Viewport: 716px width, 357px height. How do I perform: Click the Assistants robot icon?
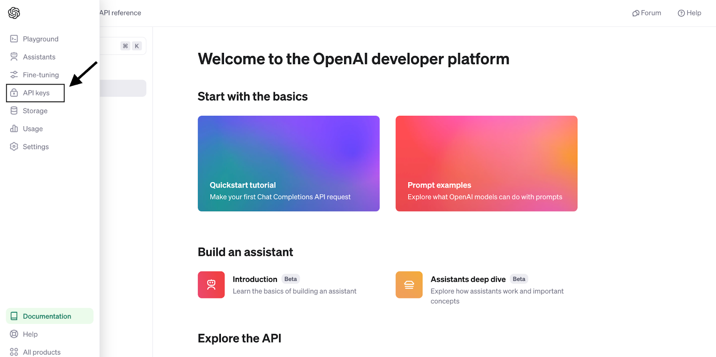tap(14, 57)
